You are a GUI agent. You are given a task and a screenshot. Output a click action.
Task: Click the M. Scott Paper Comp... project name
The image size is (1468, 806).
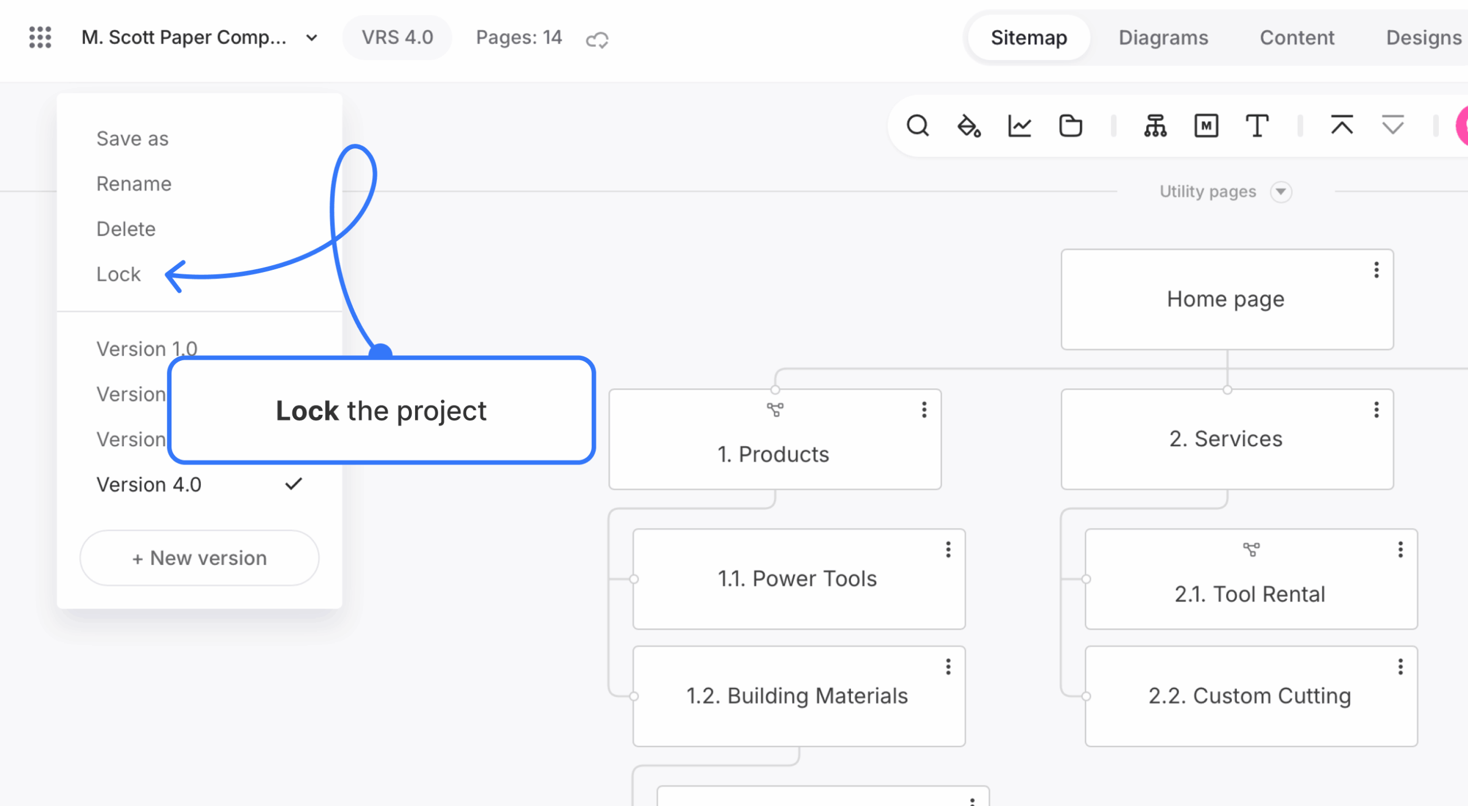183,38
